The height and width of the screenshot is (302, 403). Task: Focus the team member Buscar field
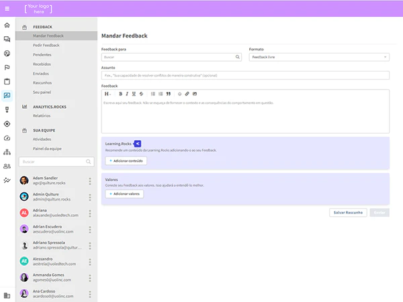[56, 162]
